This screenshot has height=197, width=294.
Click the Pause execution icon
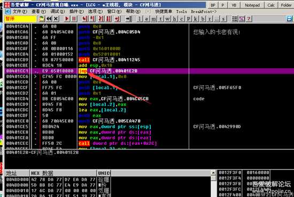(x=74, y=19)
